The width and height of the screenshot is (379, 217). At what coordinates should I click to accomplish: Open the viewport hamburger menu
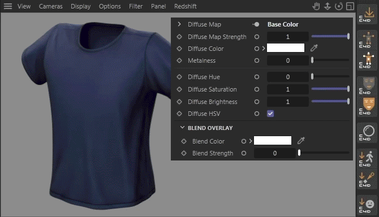[8, 6]
